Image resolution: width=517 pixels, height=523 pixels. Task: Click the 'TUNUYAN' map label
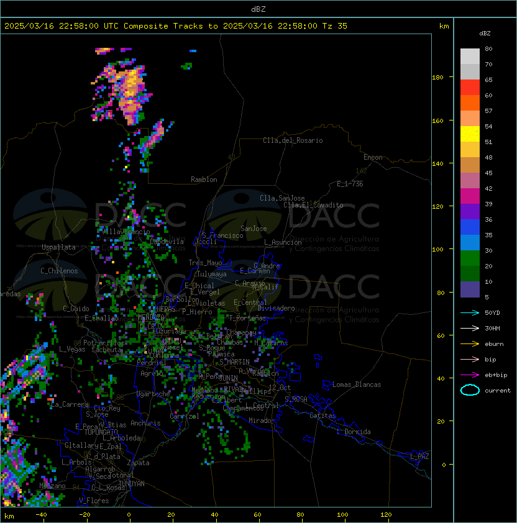[x=131, y=484]
